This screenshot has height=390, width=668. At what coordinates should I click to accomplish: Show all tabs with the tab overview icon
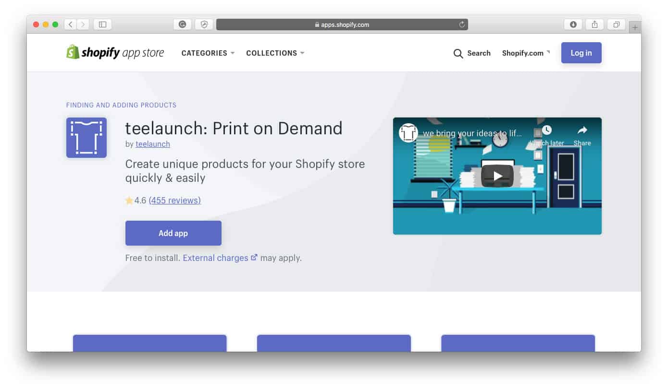617,24
